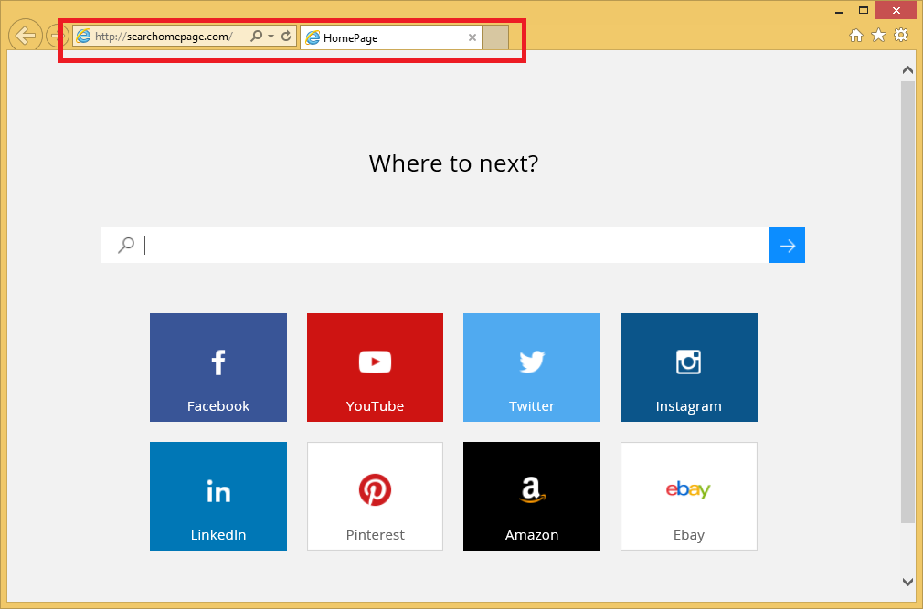Select the searchhomepage.com URL text
The image size is (923, 609).
164,37
